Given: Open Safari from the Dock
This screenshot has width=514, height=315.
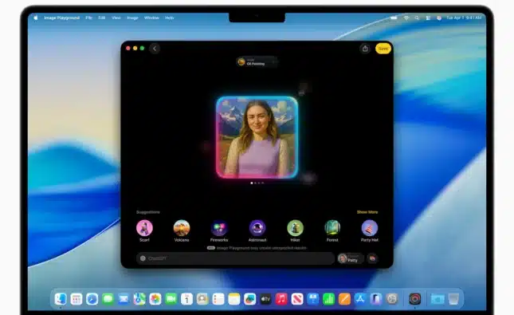Looking at the screenshot, I should click(x=92, y=299).
